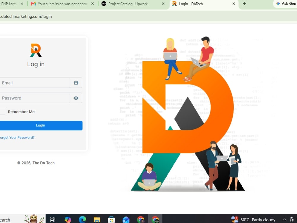297x223 pixels.
Task: Click the owl search highlight on taskbar
Action: click(x=34, y=219)
